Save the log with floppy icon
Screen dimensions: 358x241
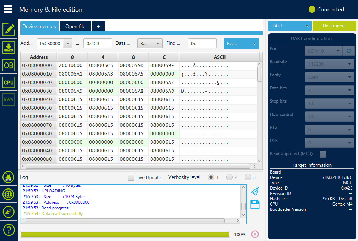[255, 204]
